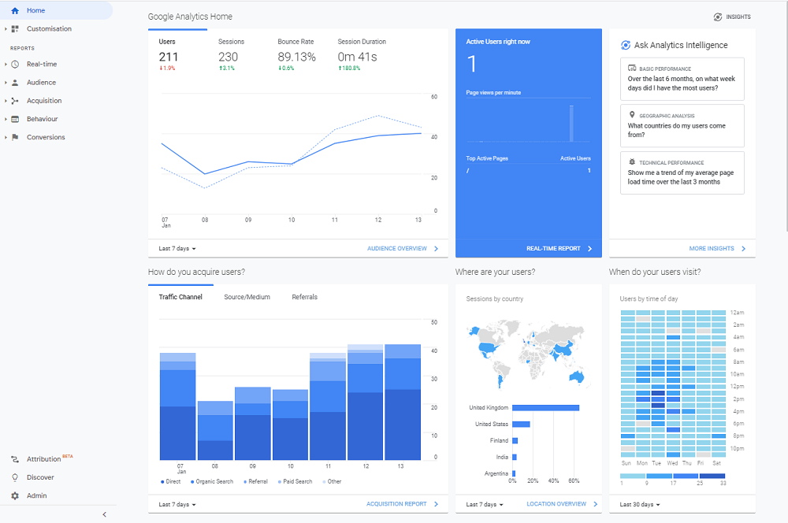Select the Session Duration metric tab
Viewport: 788px width, 523px height.
coord(362,54)
